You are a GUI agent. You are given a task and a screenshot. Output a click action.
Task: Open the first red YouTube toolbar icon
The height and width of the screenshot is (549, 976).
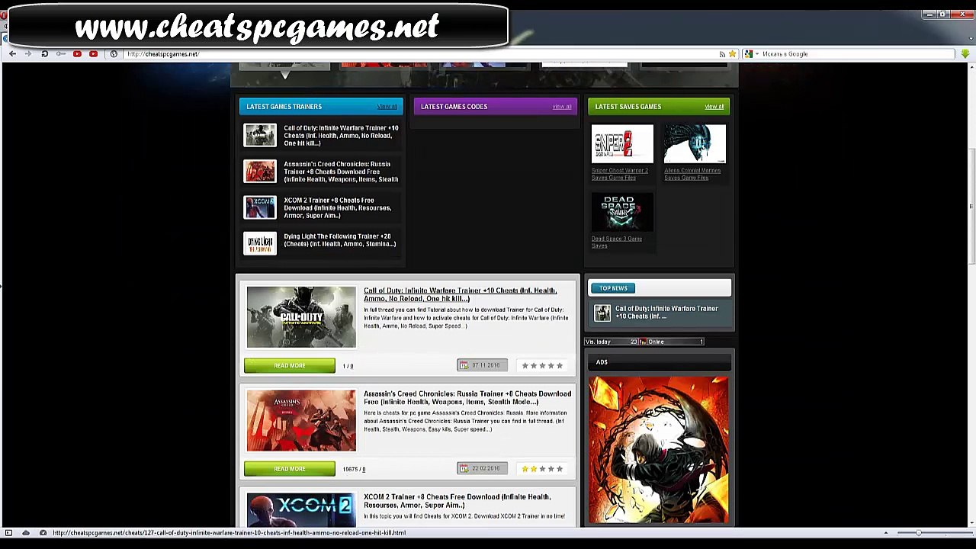(77, 53)
